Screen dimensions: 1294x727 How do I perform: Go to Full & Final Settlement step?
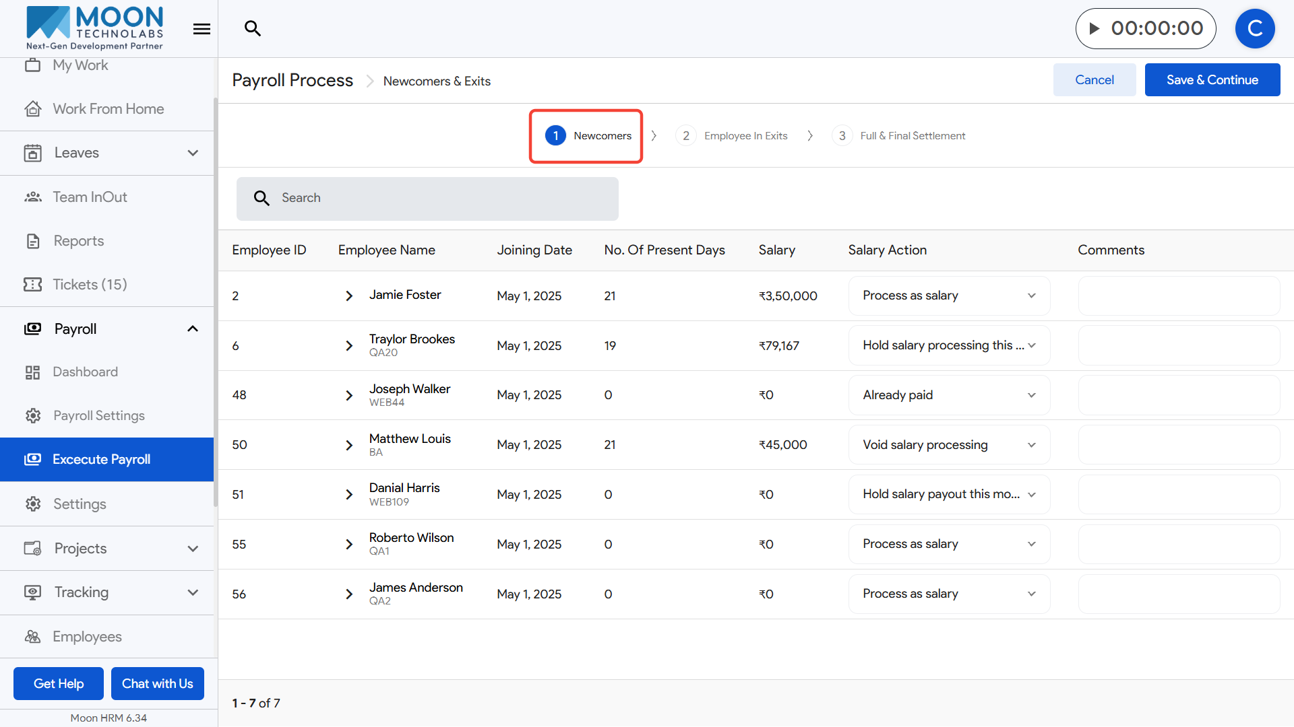tap(912, 136)
